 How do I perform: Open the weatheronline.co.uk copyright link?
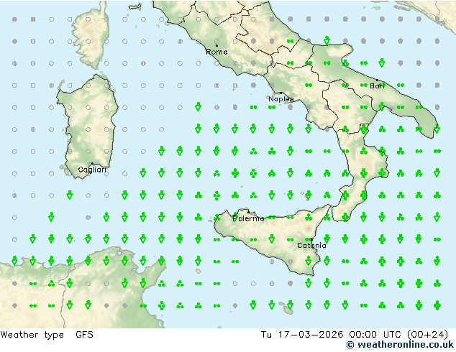tap(400, 345)
